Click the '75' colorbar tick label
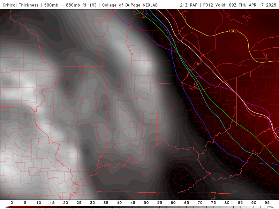Image resolution: width=279 pixels, height=209 pixels. click(x=213, y=203)
